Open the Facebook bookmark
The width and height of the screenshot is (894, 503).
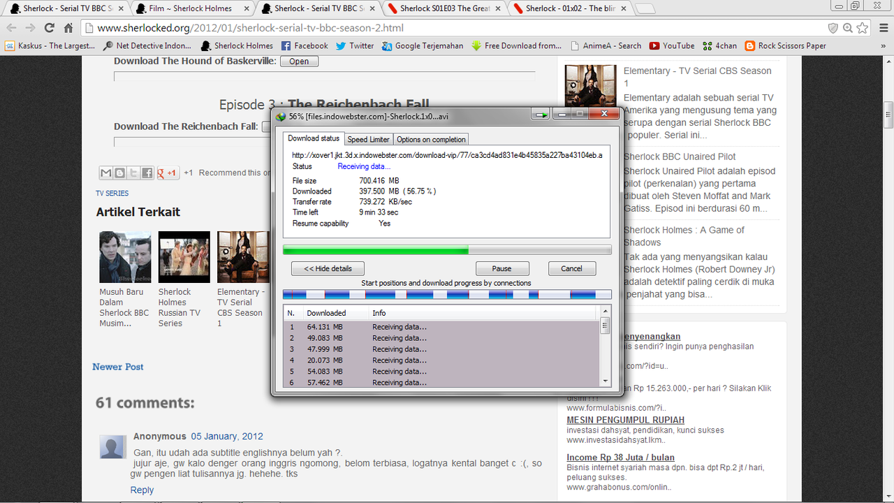click(x=304, y=45)
